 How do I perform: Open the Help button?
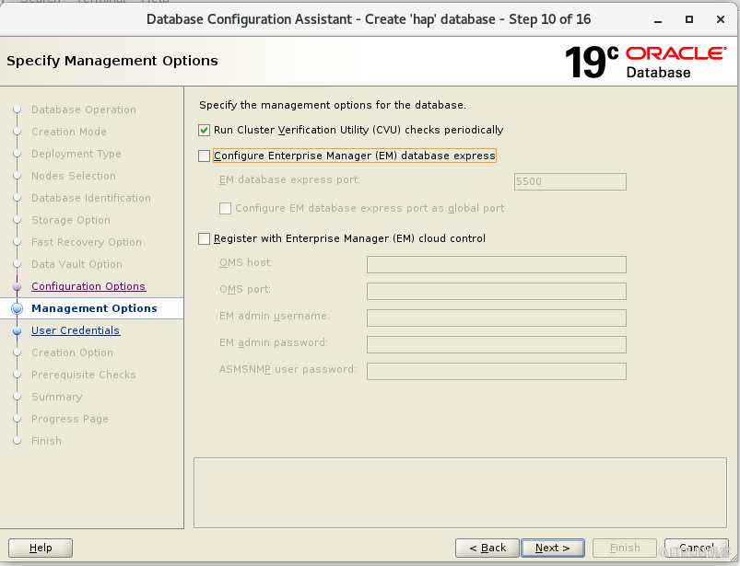[x=41, y=548]
